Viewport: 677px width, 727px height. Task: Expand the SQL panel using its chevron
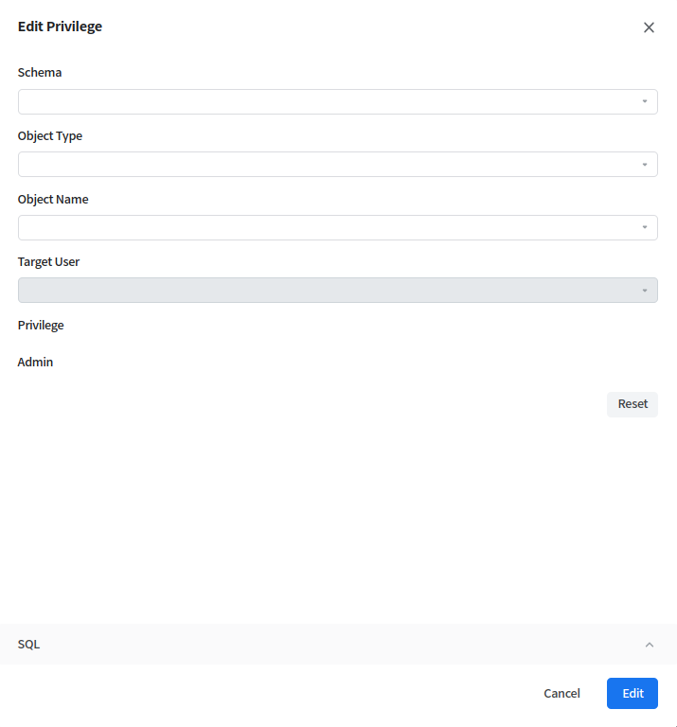tap(649, 645)
